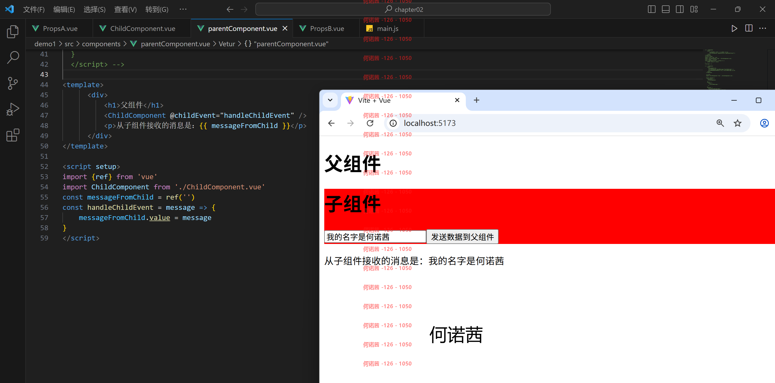This screenshot has height=383, width=775.
Task: Switch to ChildComponent.vue tab
Action: coord(142,28)
